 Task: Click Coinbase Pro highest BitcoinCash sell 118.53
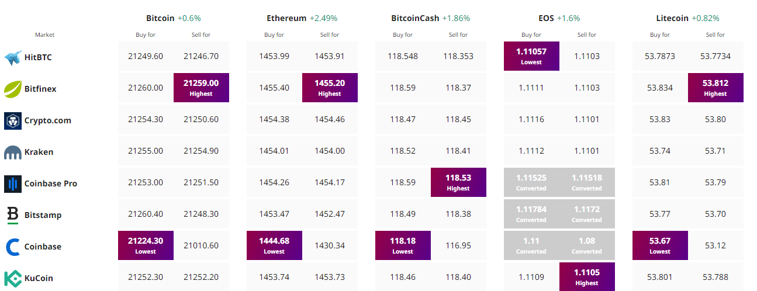(458, 182)
